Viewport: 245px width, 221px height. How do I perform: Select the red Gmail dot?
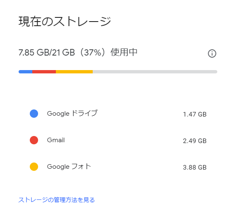pyautogui.click(x=34, y=140)
